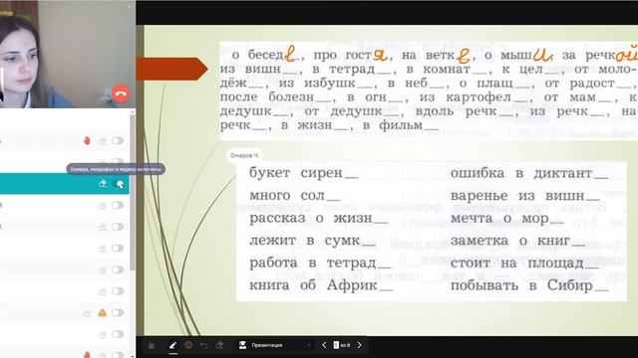Viewport: 638px width, 358px height.
Task: Click the participant list vertical scrollbar
Action: click(133, 193)
